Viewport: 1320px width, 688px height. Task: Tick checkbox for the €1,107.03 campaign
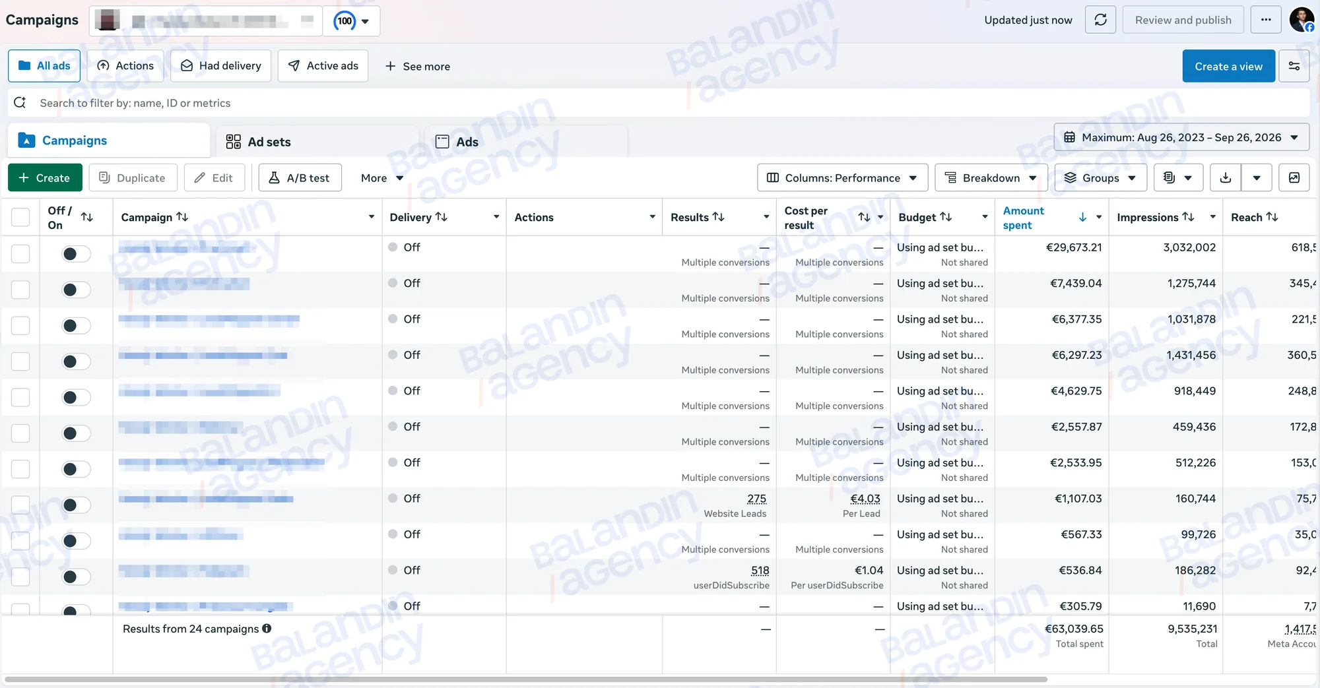point(20,505)
